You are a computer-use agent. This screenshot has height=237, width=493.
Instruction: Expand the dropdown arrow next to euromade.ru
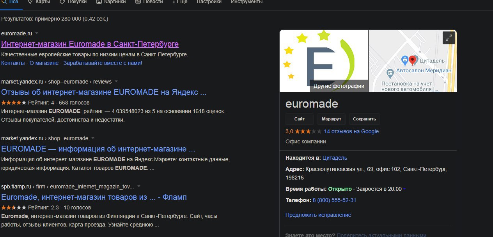pyautogui.click(x=37, y=33)
